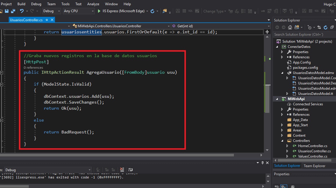The height and width of the screenshot is (188, 336).
Task: Refresh the Solution Explorer
Action: point(326,27)
